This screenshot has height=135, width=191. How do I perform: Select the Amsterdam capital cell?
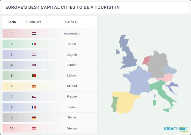[x=72, y=34]
